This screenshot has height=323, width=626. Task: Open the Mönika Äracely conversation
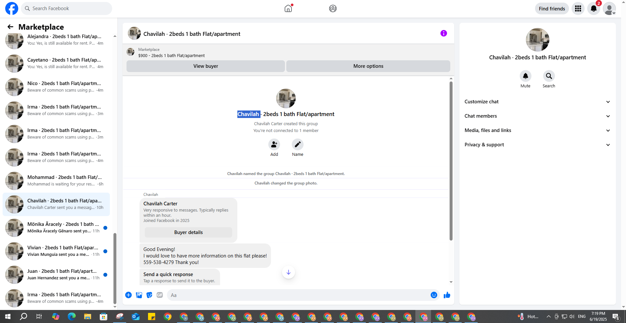[x=56, y=228]
